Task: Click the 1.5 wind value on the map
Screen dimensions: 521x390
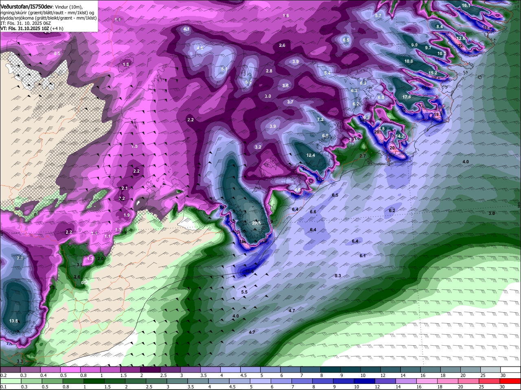Action: pyautogui.click(x=134, y=146)
